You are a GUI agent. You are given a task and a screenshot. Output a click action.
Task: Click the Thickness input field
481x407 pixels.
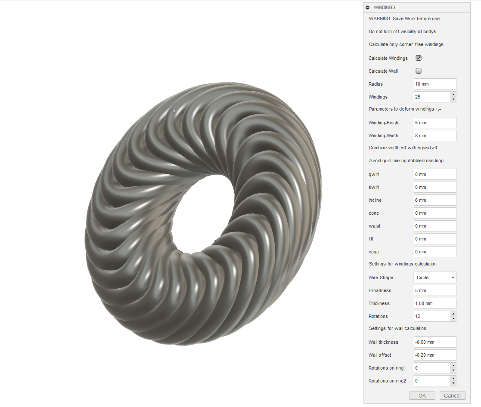[434, 303]
